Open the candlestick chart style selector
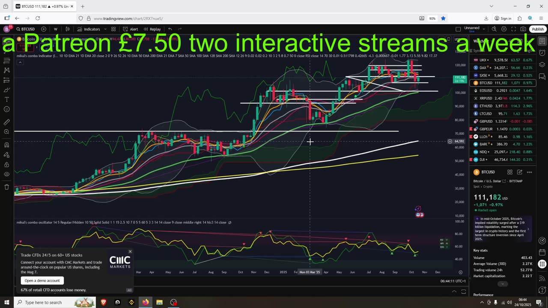Viewport: 548px width, 308px height. (68, 29)
